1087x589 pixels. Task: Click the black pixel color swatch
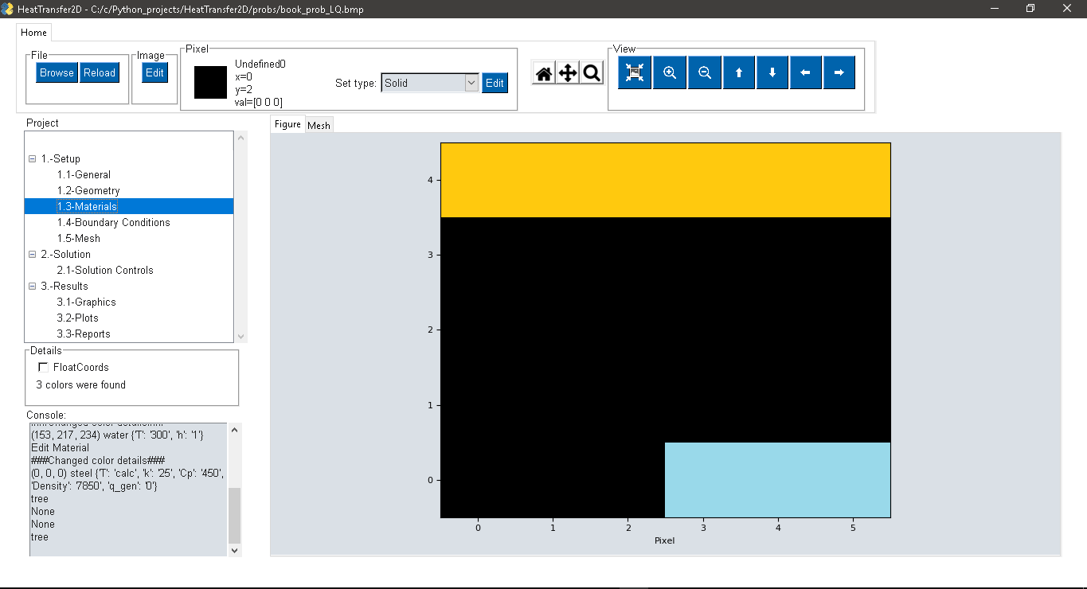click(x=210, y=82)
